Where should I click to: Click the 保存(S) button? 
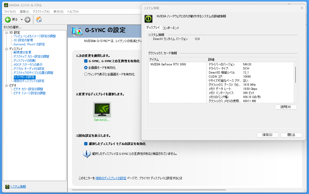coord(268,135)
